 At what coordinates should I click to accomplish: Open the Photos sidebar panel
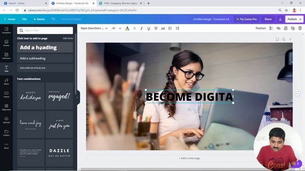[x=6, y=43]
